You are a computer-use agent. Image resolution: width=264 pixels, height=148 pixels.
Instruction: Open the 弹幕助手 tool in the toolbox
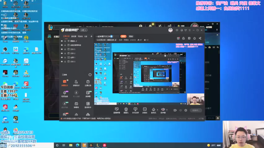click(x=64, y=83)
